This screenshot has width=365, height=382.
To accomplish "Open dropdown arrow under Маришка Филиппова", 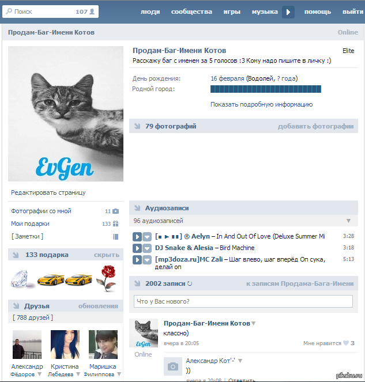I will click(x=119, y=374).
